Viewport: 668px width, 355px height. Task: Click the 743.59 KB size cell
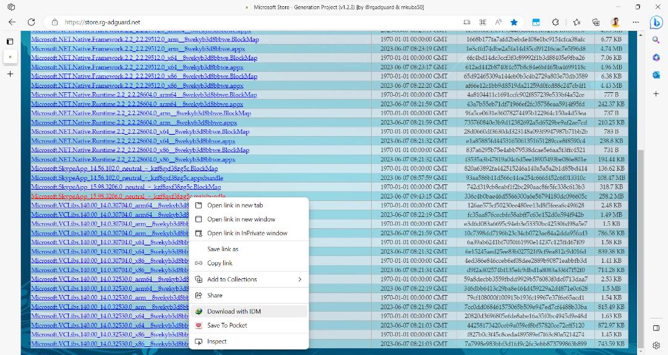tap(611, 343)
